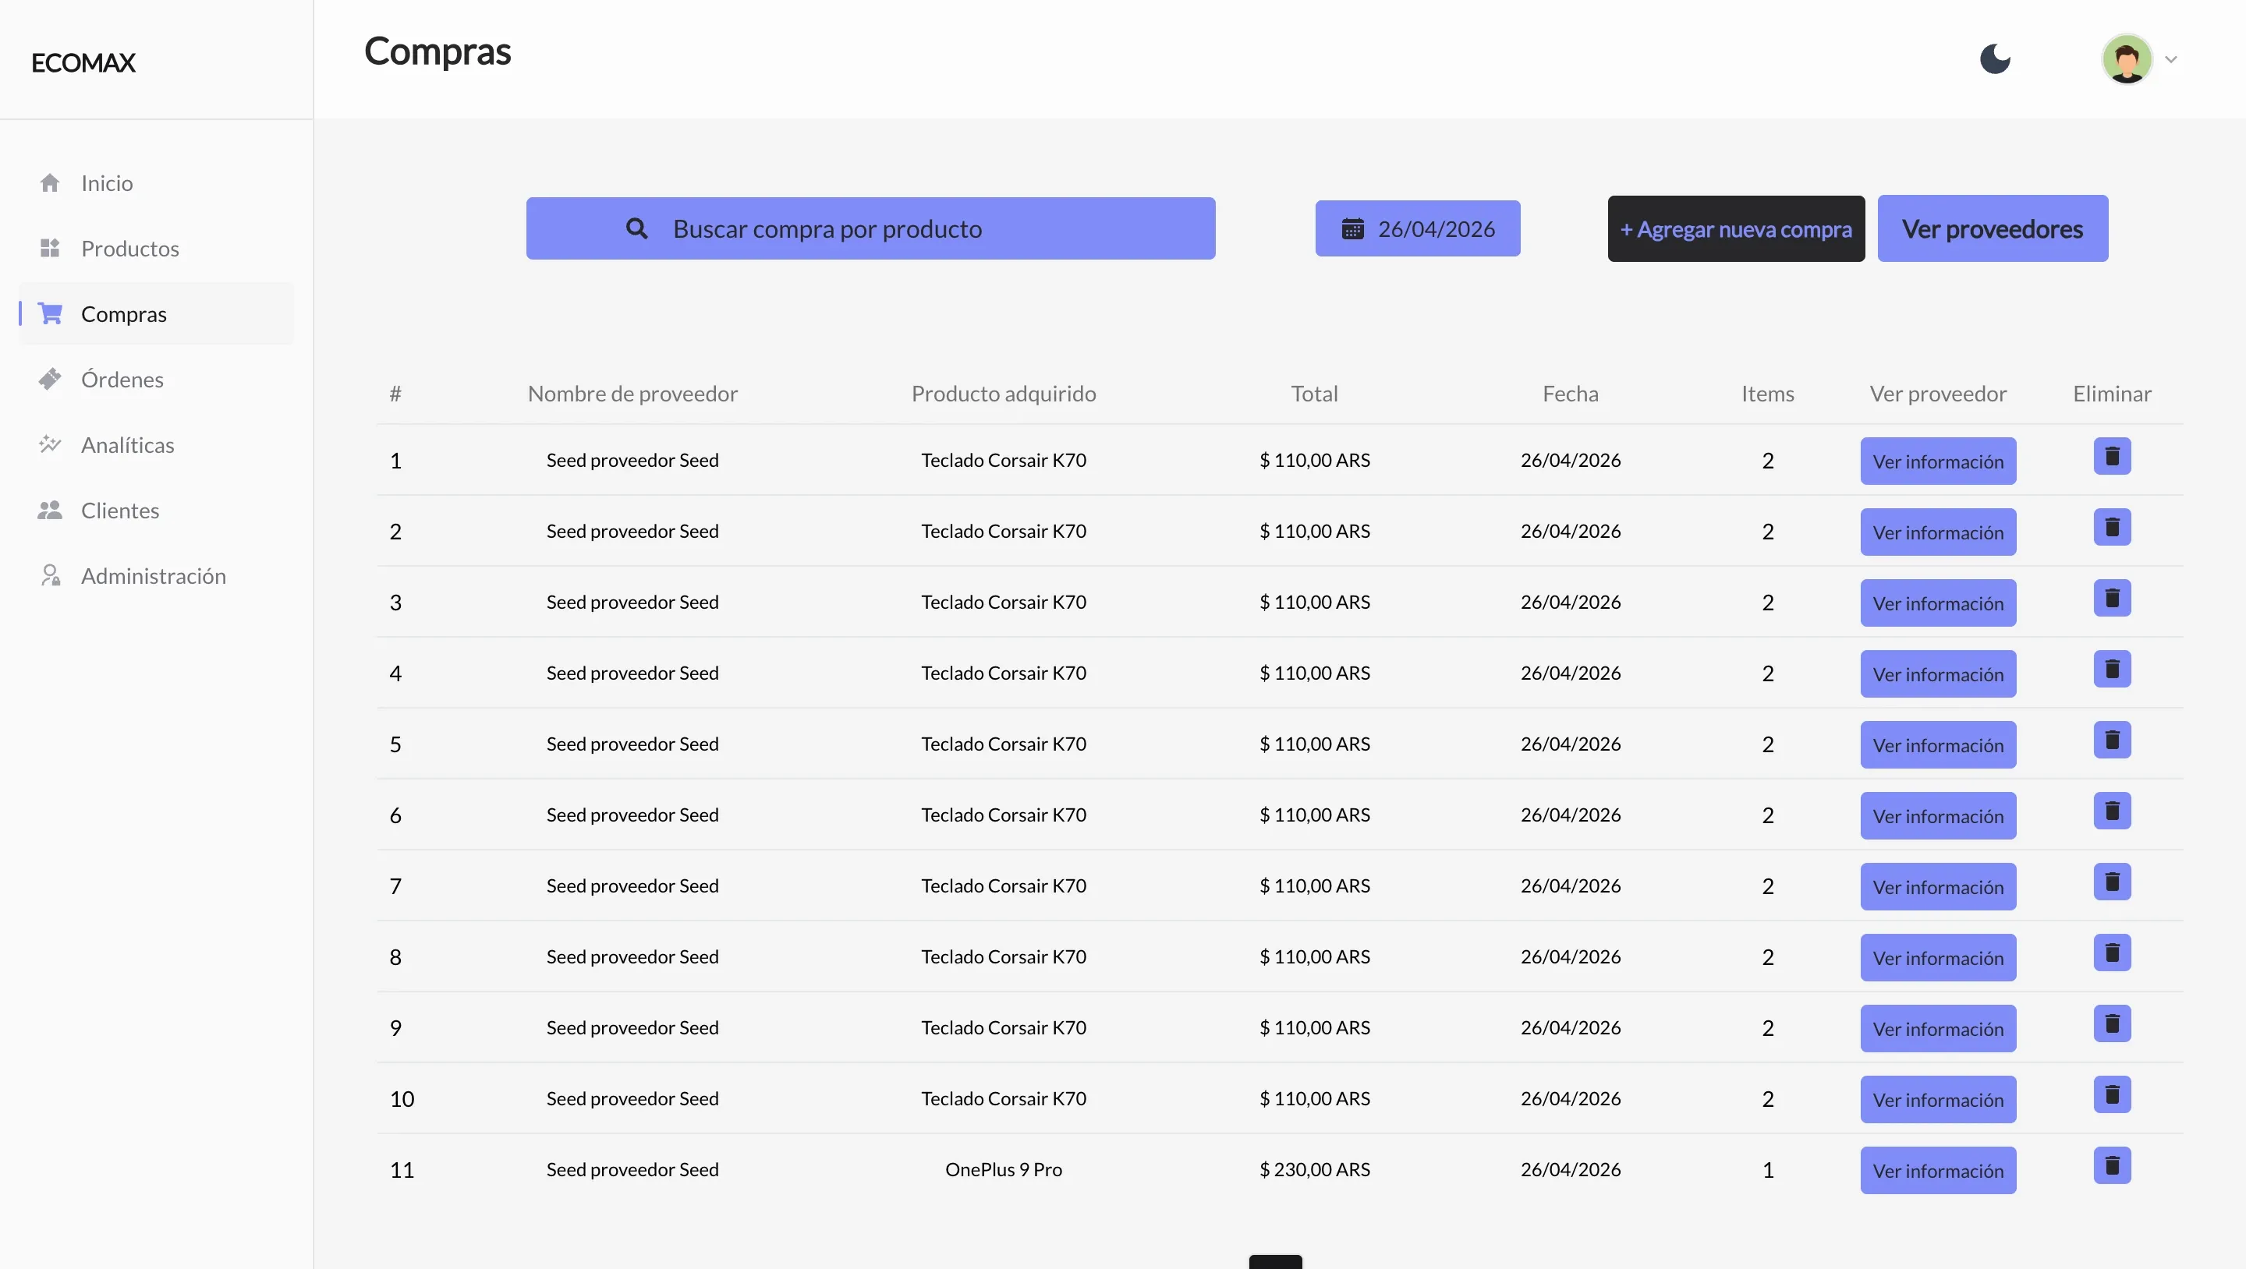Delete purchase row 10 with trash icon
This screenshot has height=1269, width=2246.
[x=2112, y=1094]
